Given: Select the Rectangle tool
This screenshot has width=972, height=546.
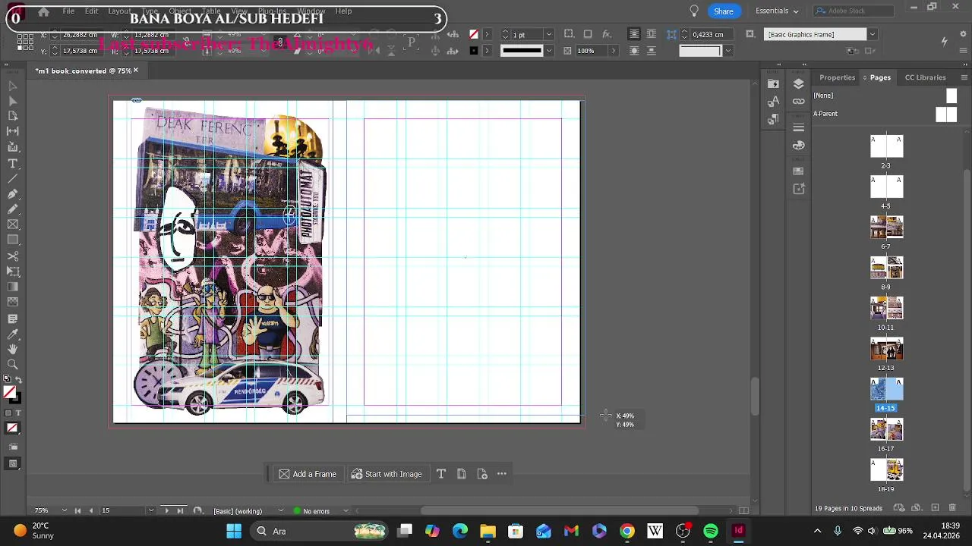Looking at the screenshot, I should [x=13, y=240].
